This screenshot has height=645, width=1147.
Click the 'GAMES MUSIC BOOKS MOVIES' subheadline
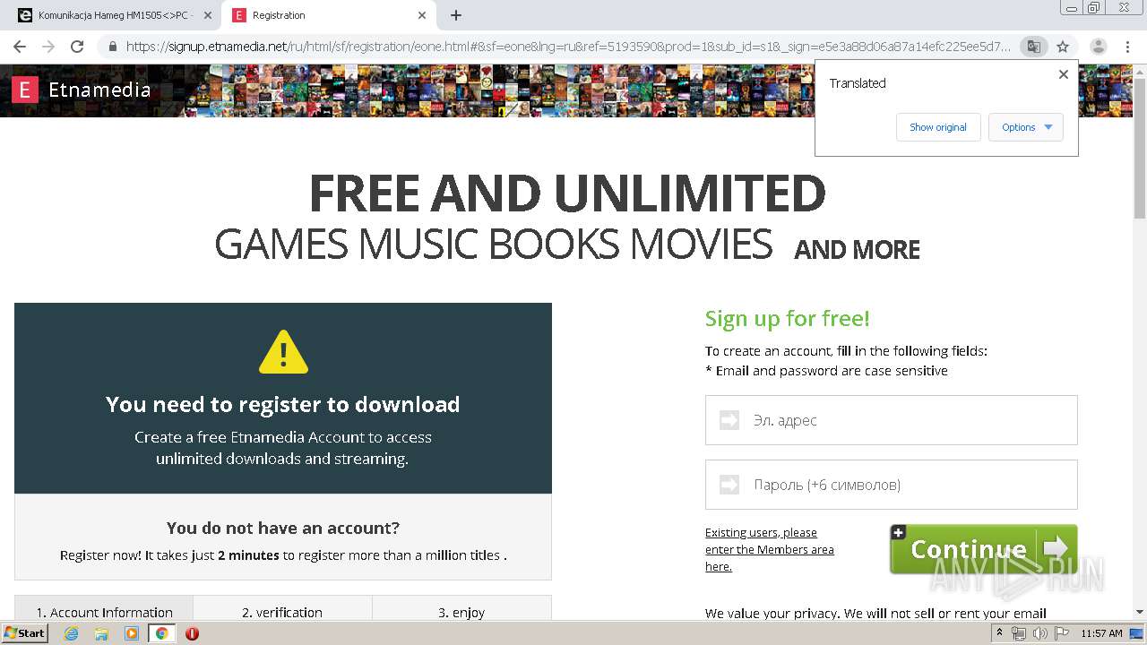494,245
